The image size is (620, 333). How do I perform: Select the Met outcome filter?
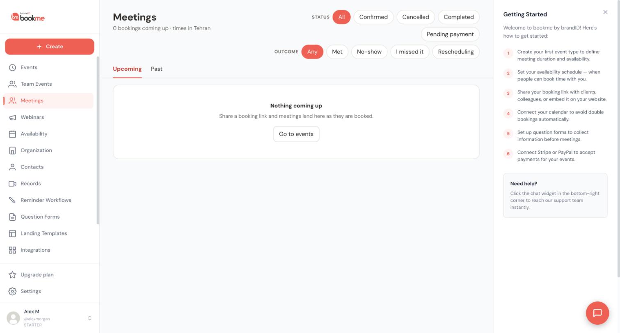click(337, 52)
